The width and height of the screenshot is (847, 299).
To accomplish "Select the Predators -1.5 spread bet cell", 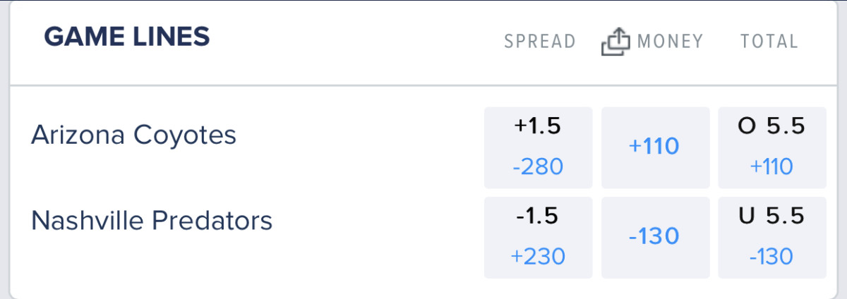I will [x=538, y=237].
